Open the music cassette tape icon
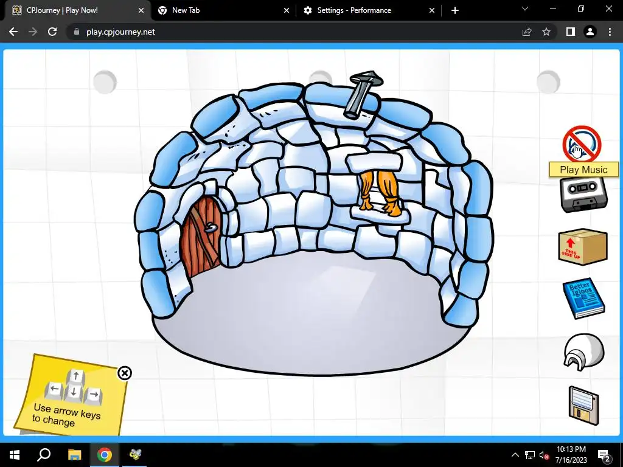The width and height of the screenshot is (623, 467). pos(583,195)
